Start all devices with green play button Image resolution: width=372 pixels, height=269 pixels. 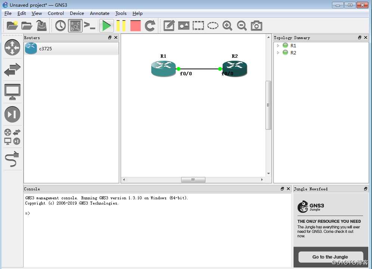click(x=106, y=26)
